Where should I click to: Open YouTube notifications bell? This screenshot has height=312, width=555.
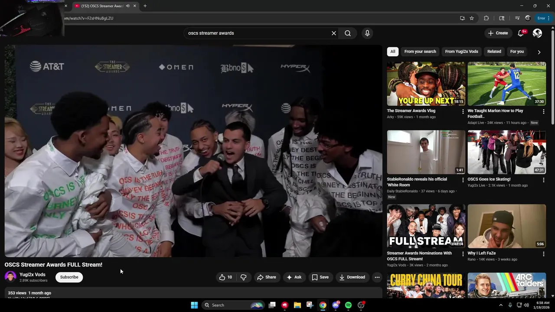521,33
